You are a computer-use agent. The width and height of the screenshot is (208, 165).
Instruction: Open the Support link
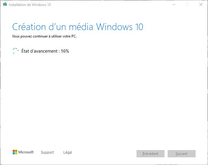[47, 153]
